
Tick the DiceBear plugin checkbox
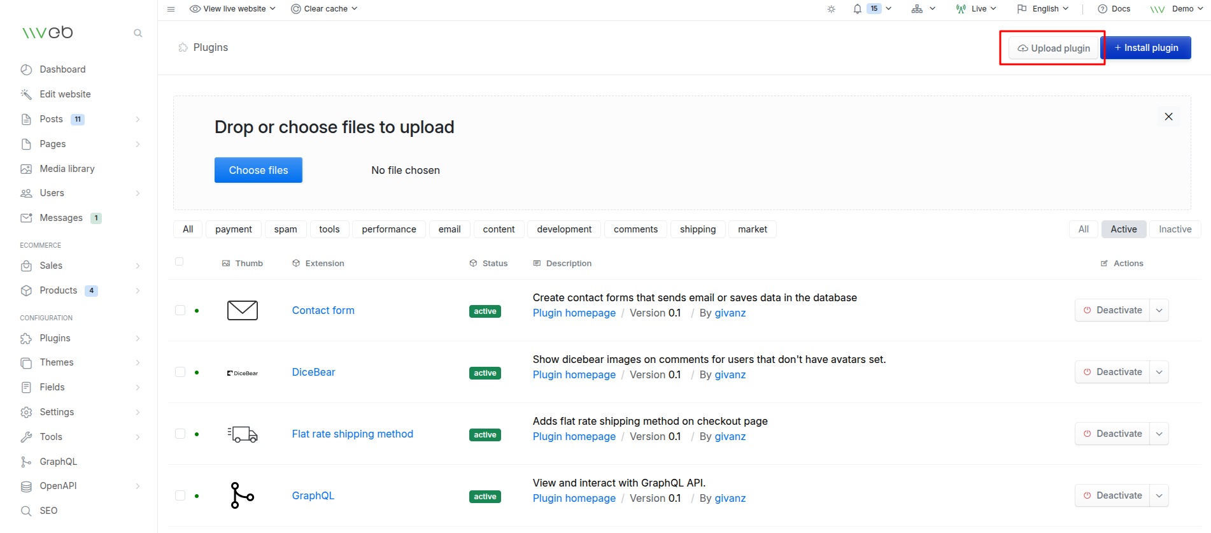tap(180, 372)
